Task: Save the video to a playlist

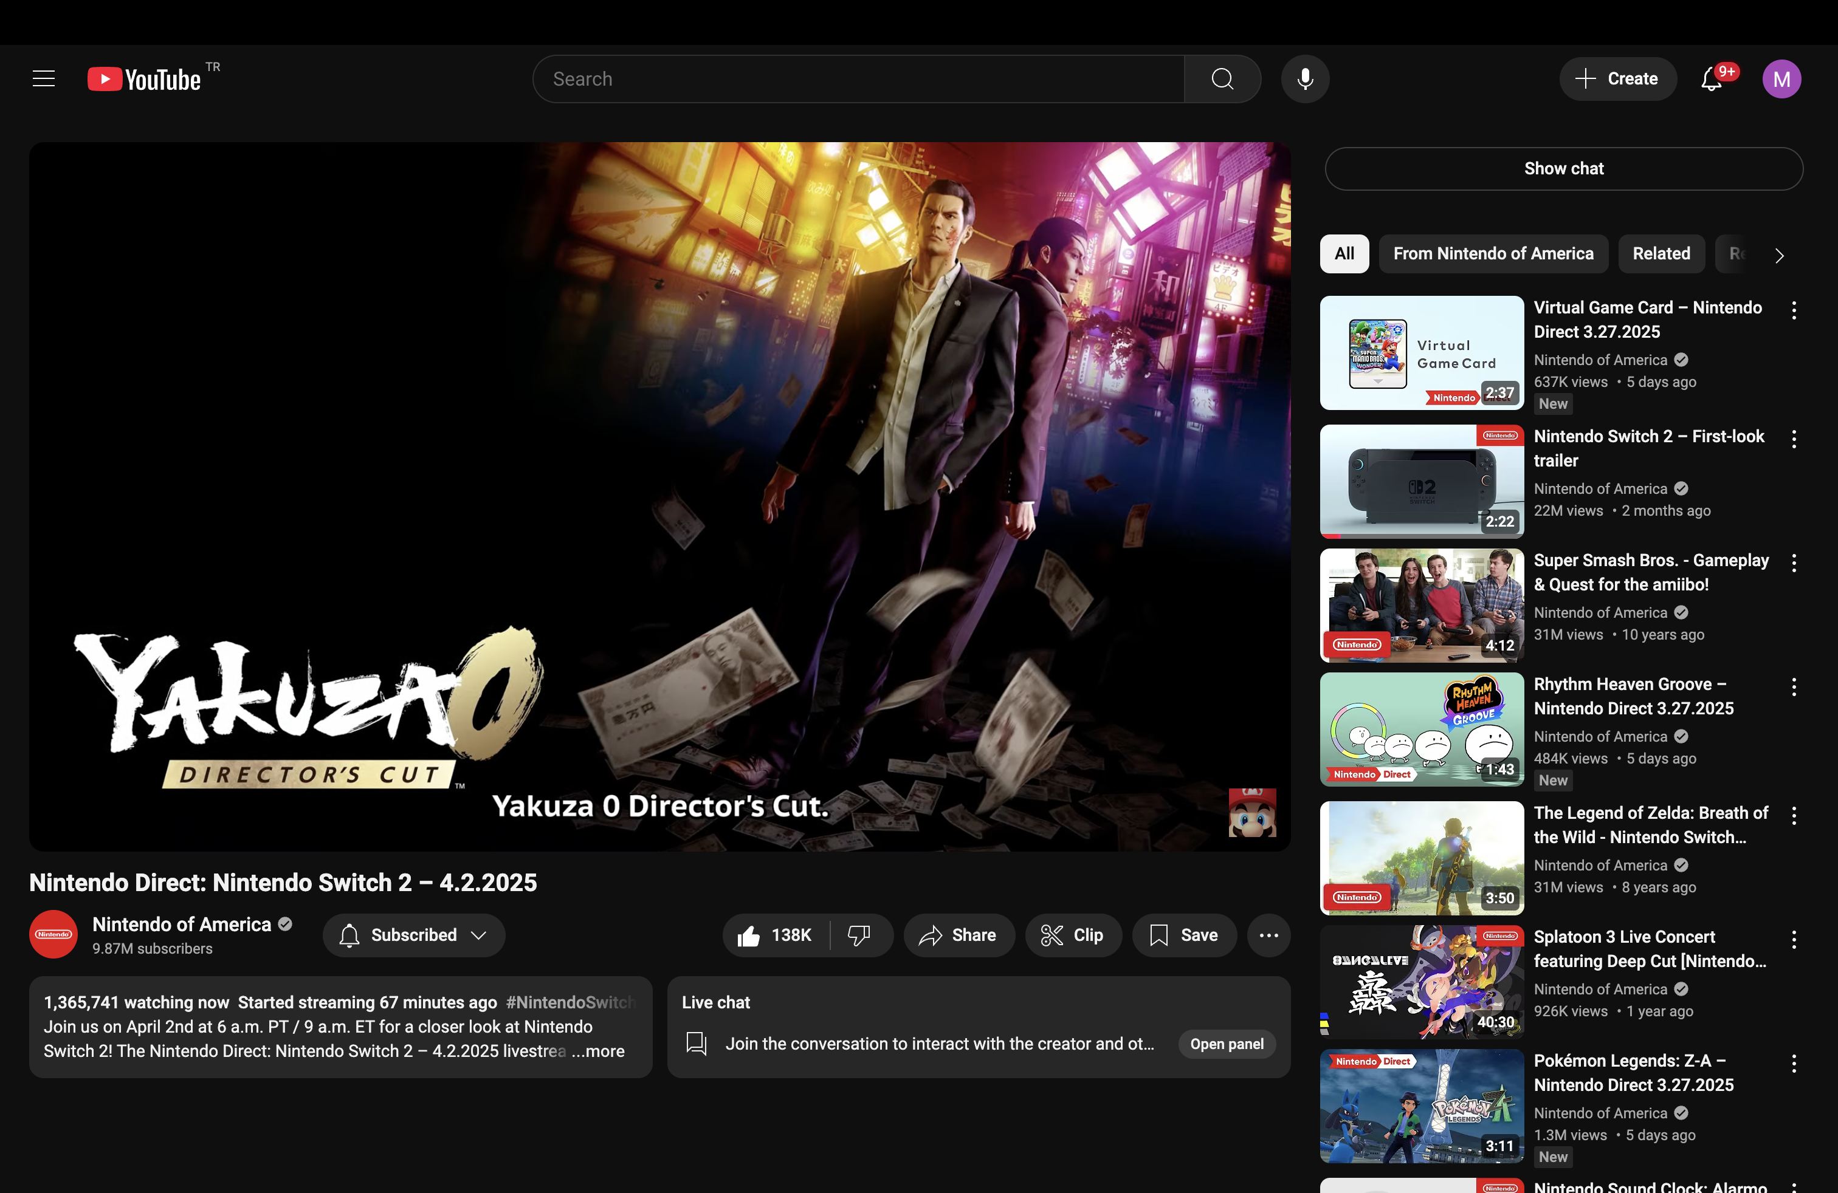Action: pos(1184,935)
